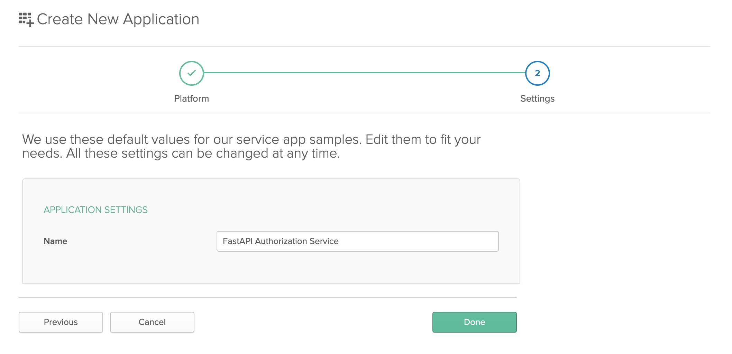Image resolution: width=732 pixels, height=354 pixels.
Task: Click the Create New Application grid icon
Action: coord(25,19)
